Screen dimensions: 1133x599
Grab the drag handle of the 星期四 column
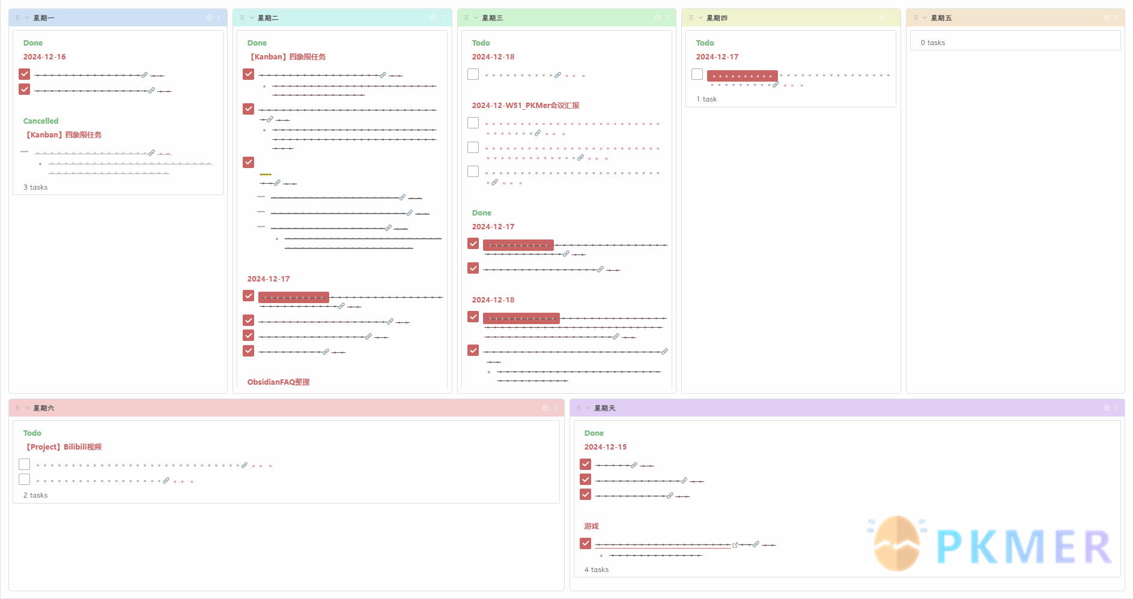(x=691, y=18)
